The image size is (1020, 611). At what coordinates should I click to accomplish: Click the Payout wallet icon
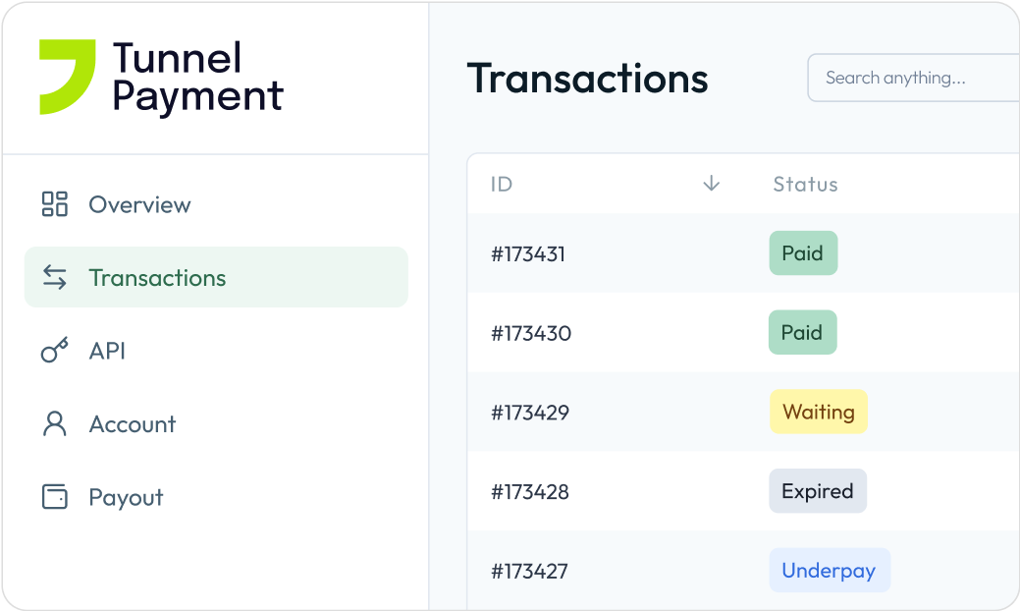(x=55, y=497)
